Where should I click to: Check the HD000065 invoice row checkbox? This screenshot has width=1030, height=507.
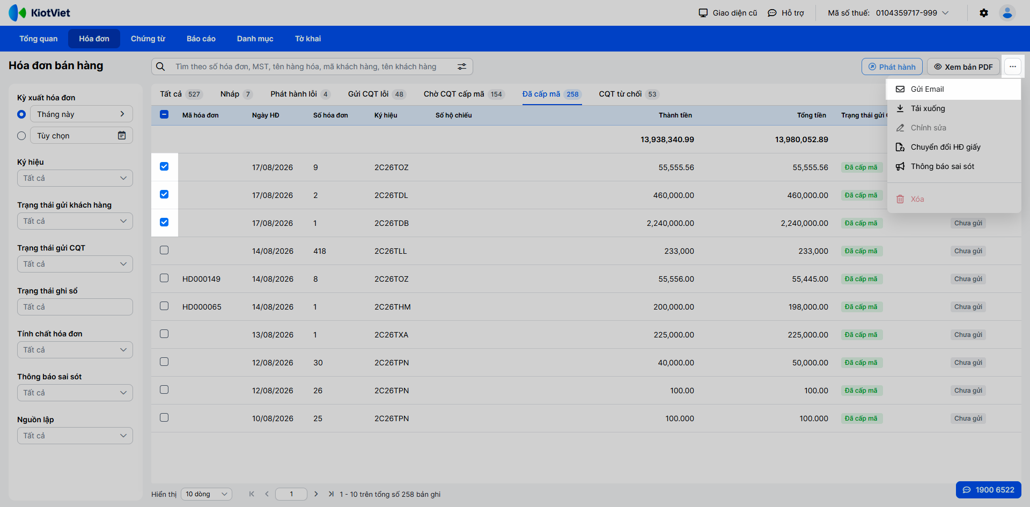[x=164, y=306]
